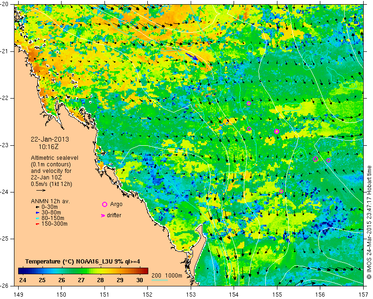The height and width of the screenshot is (299, 373).
Task: Click the "Altimetric sealevel" label
Action: pyautogui.click(x=55, y=158)
